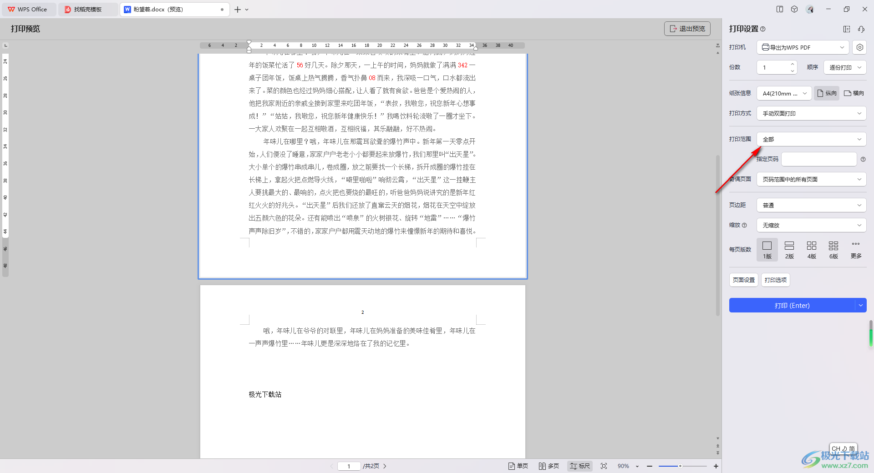874x473 pixels.
Task: Open the user avatar menu
Action: 810,9
